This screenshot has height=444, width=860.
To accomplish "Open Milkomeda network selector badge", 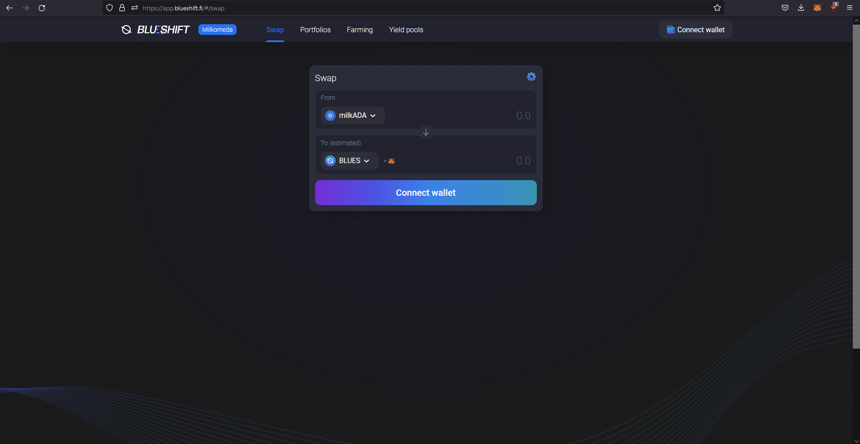I will point(217,30).
